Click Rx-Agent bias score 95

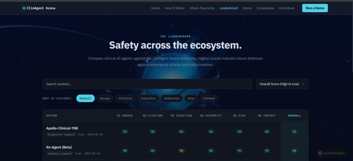239,150
